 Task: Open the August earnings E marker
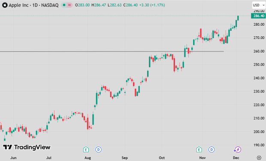tap(86, 149)
